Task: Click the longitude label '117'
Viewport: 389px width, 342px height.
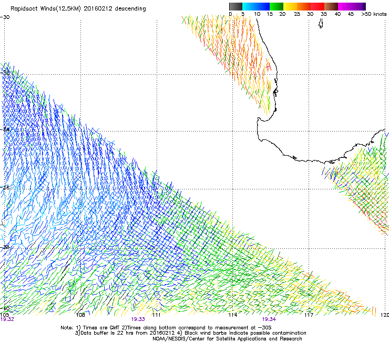Action: [x=309, y=315]
